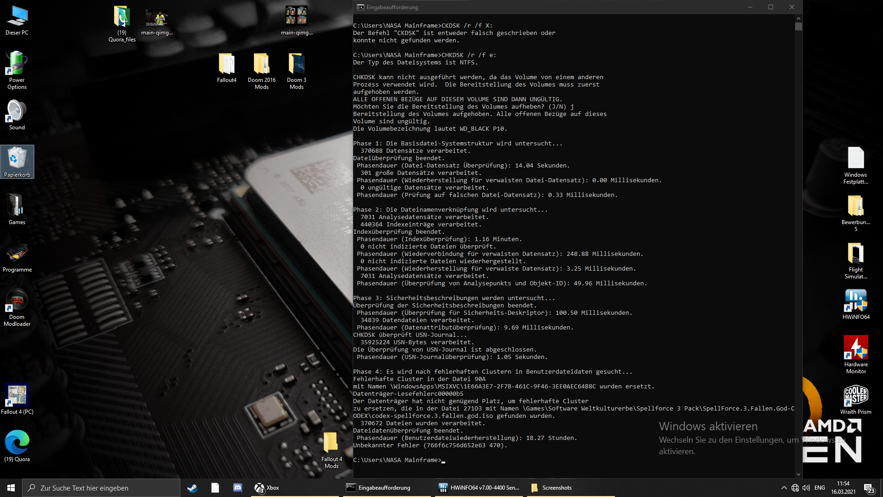883x497 pixels.
Task: Click the taskbar search text field
Action: pos(101,488)
